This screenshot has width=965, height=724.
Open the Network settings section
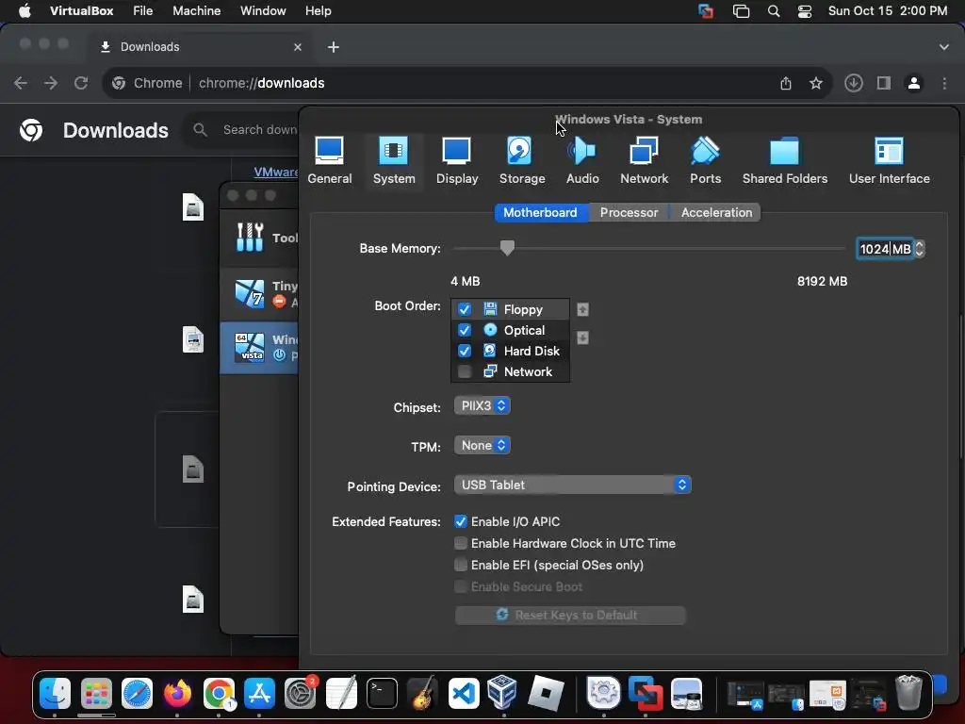644,160
